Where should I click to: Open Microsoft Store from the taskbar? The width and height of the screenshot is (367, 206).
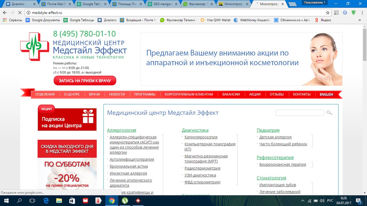tap(72, 201)
